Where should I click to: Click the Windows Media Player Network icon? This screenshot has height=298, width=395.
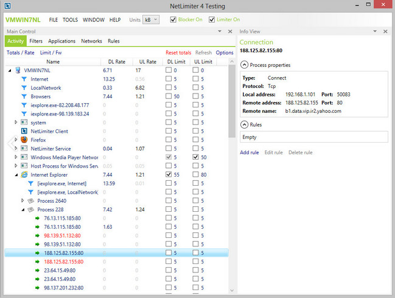[x=24, y=157]
